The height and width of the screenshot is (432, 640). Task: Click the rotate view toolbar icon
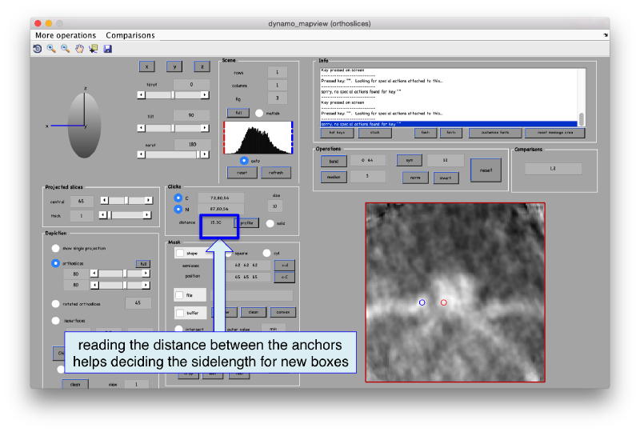37,49
